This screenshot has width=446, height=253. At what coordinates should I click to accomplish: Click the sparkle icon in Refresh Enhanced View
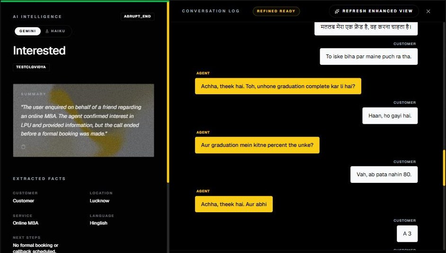(x=337, y=11)
